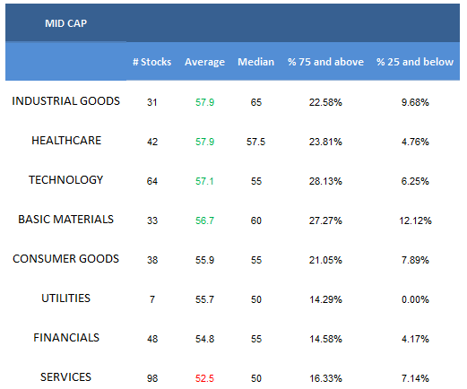
Task: Select the INDUSTRIAL GOODS row label
Action: click(x=65, y=101)
